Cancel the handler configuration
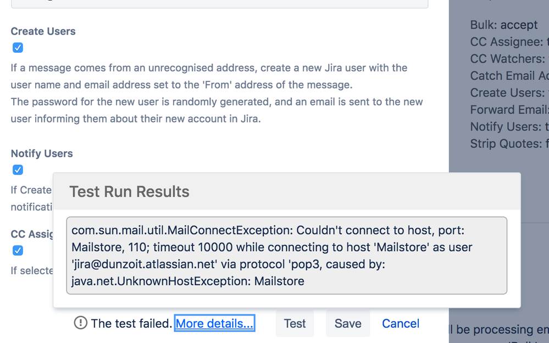This screenshot has height=343, width=549. click(401, 323)
